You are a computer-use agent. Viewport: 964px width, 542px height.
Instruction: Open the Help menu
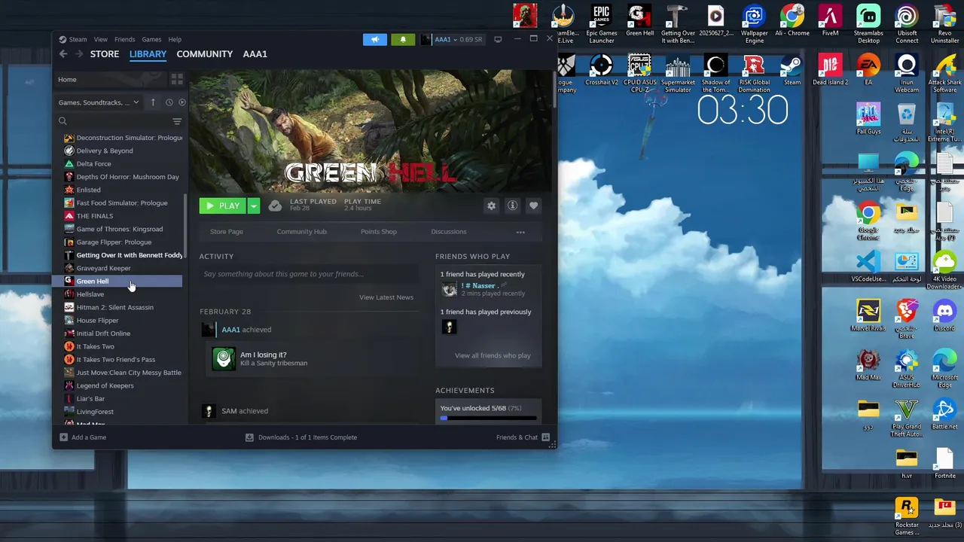pos(175,39)
